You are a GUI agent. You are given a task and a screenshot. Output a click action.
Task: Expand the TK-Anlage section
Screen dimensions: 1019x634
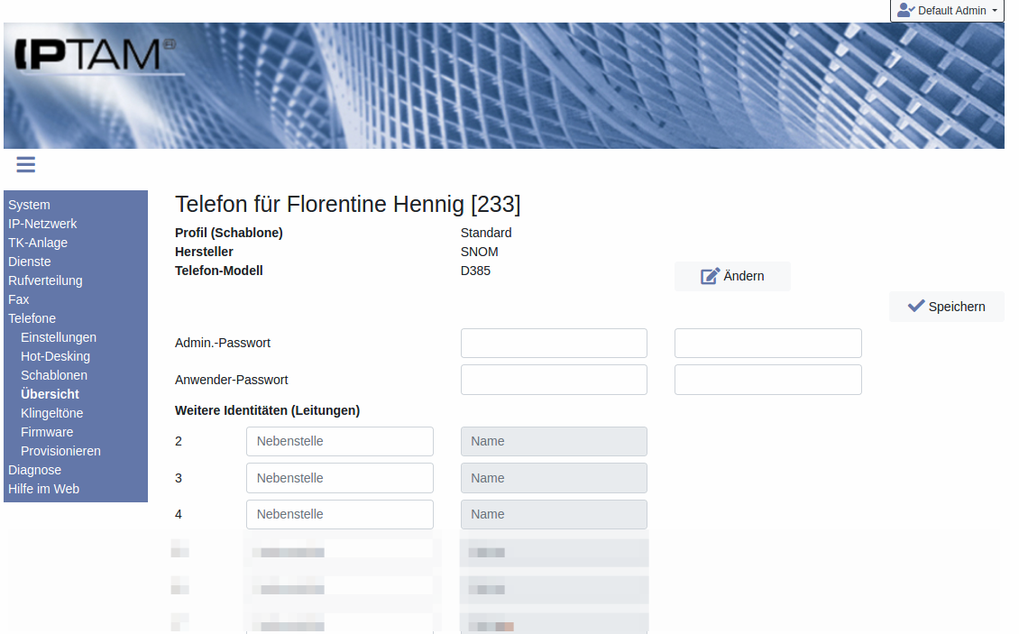coord(38,243)
